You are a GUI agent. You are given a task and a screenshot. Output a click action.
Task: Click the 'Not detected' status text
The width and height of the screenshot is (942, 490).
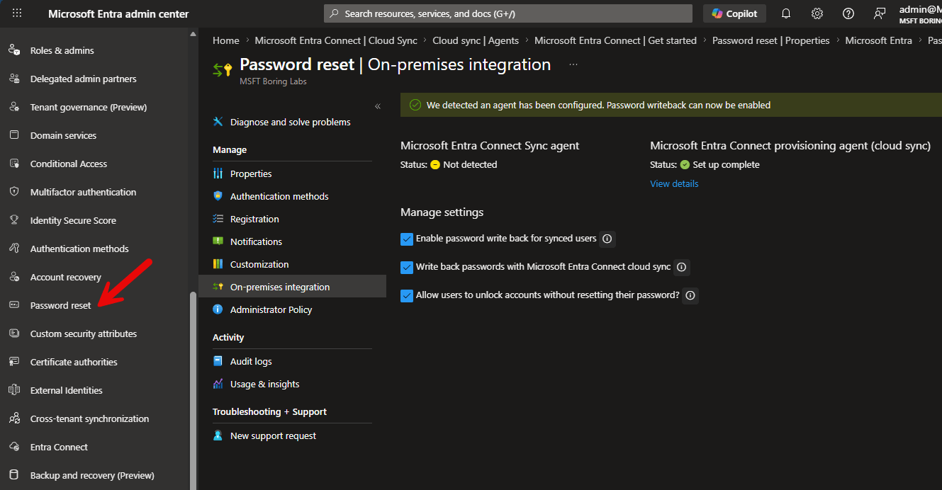[x=470, y=164]
